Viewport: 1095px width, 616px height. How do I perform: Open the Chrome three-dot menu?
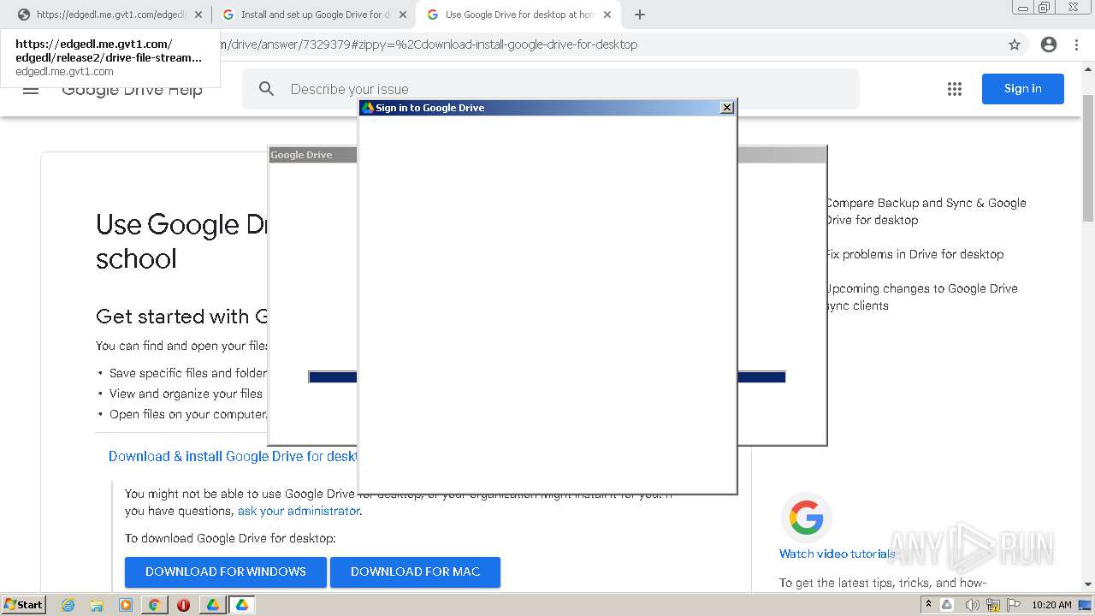pyautogui.click(x=1076, y=44)
